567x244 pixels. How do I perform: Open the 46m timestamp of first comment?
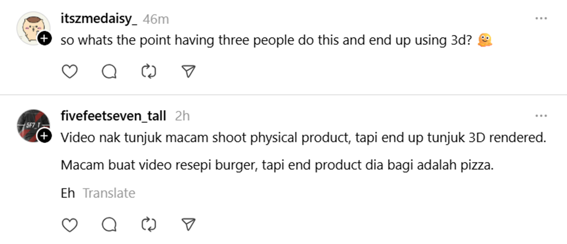click(155, 19)
